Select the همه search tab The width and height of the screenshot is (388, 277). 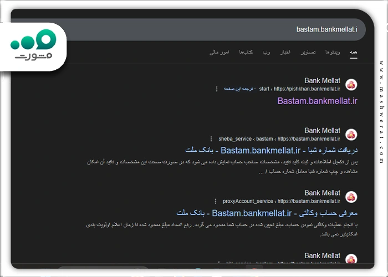click(x=354, y=52)
